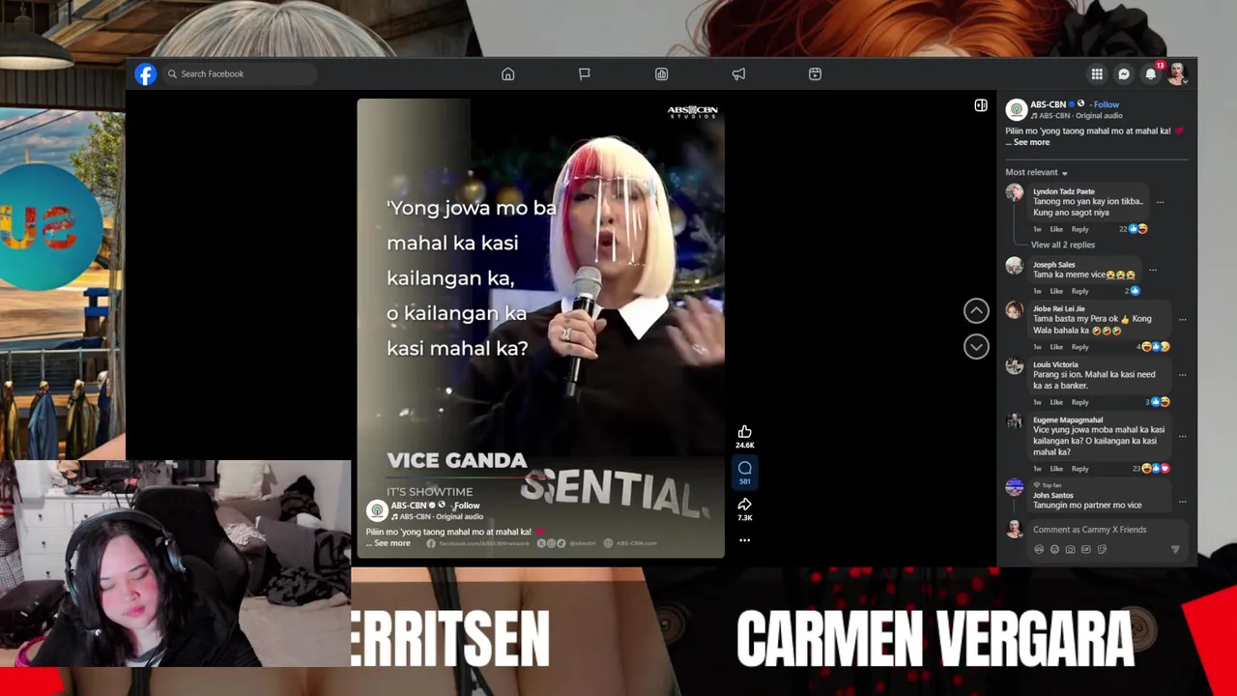
Task: Open Lyndon Tadz Paete's profile name
Action: pos(1064,191)
